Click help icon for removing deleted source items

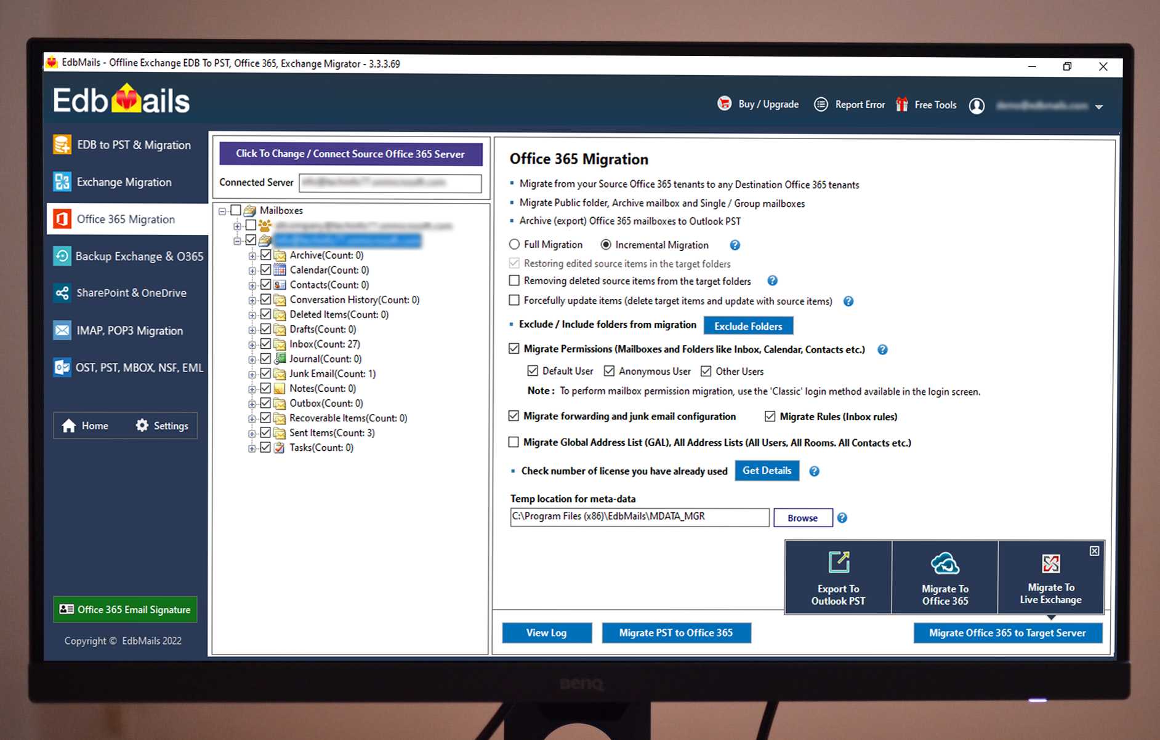point(772,280)
